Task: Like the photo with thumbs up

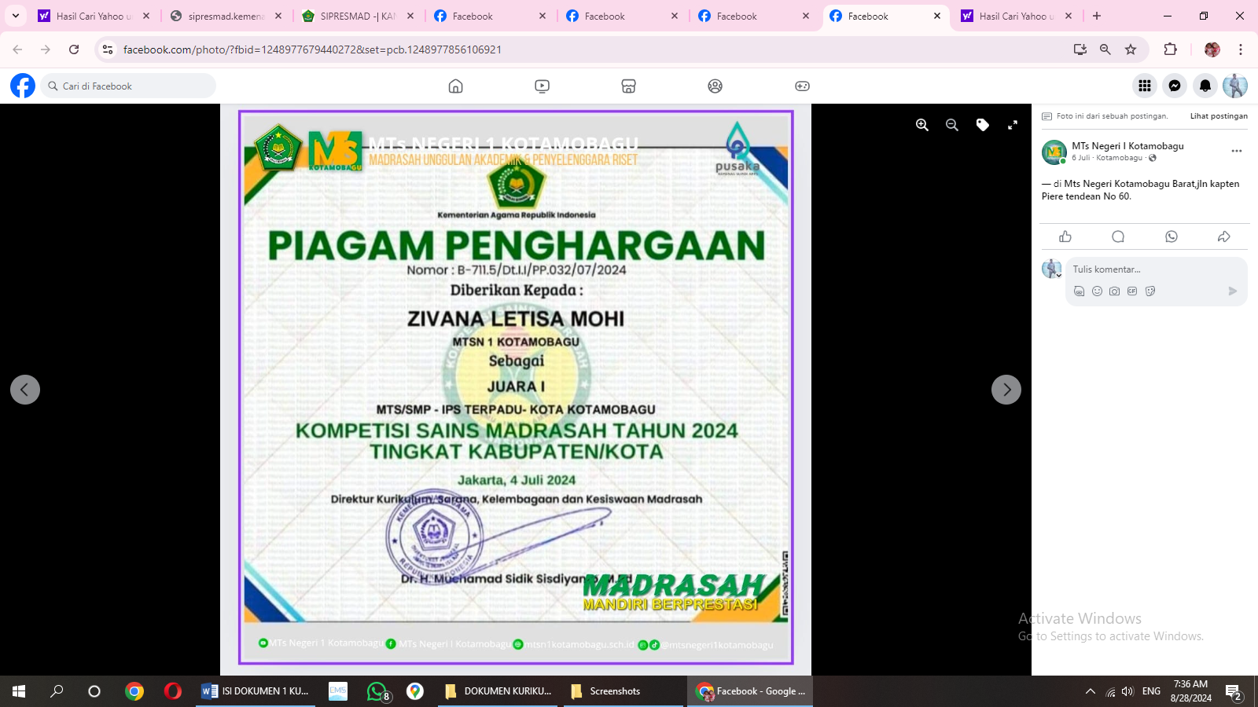Action: [1065, 236]
